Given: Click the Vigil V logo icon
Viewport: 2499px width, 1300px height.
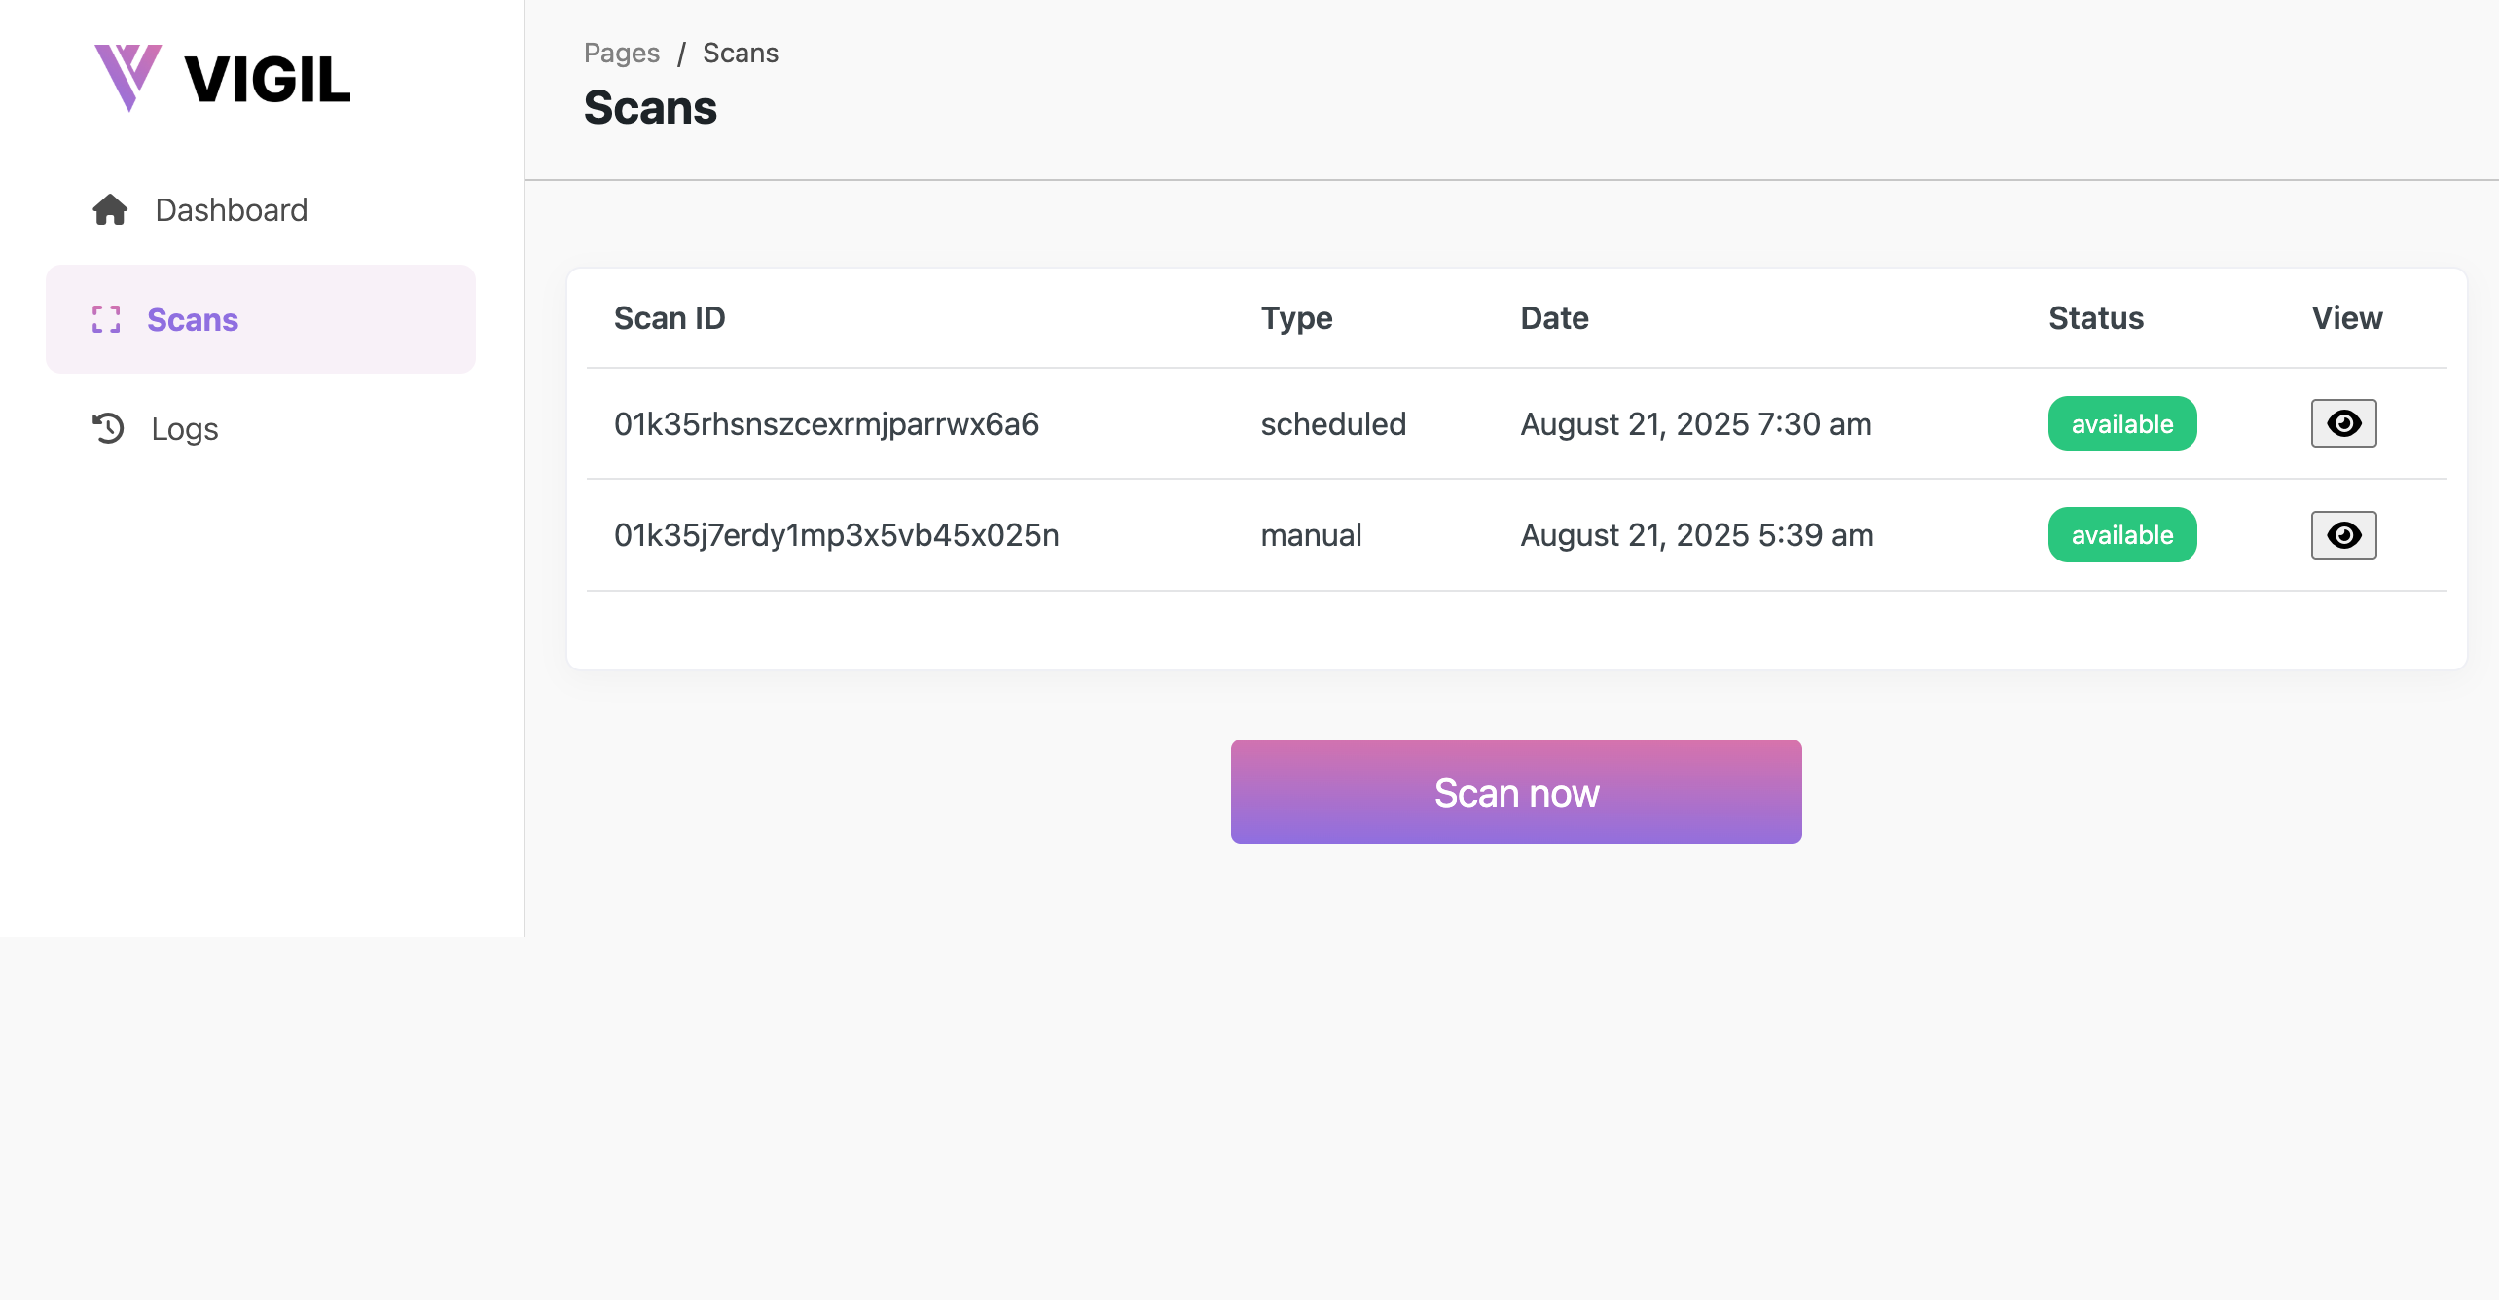Looking at the screenshot, I should tap(127, 78).
